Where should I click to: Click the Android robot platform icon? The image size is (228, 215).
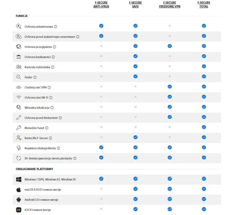(19, 199)
